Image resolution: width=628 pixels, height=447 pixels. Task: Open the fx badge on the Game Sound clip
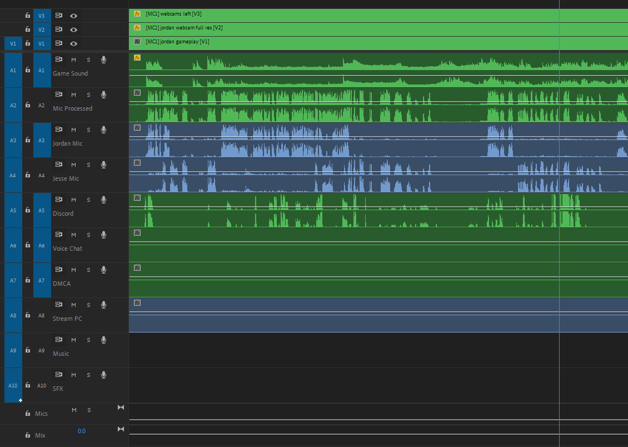tap(136, 57)
